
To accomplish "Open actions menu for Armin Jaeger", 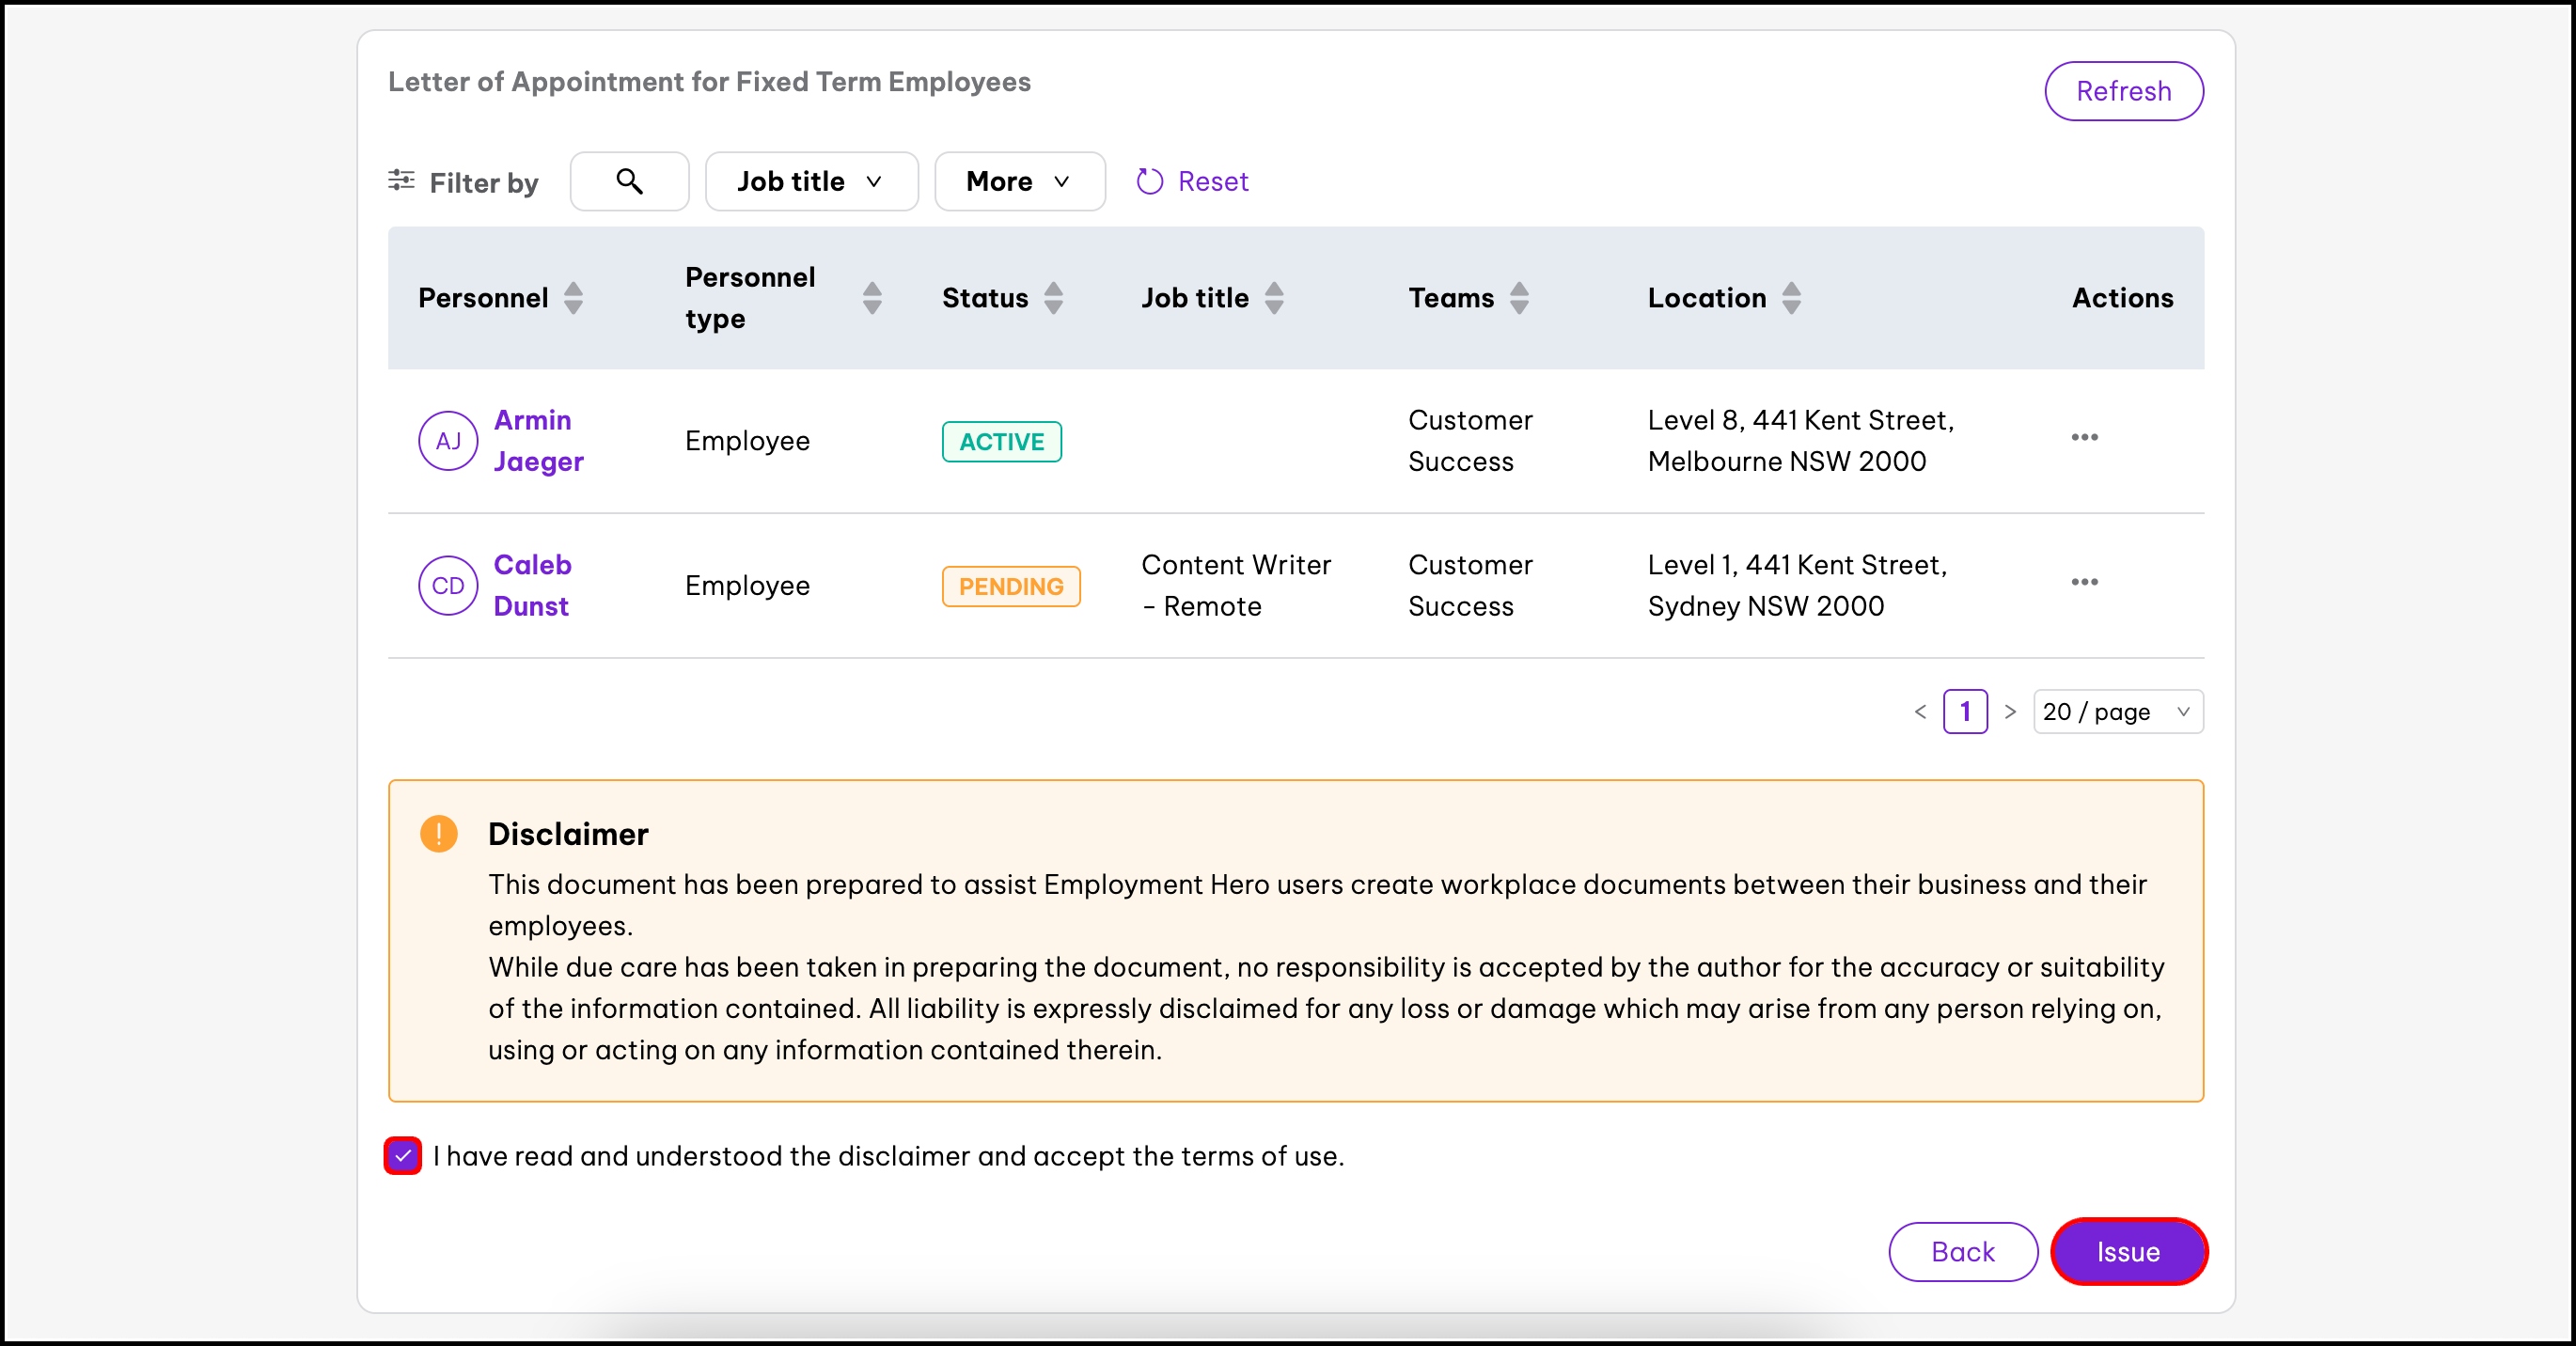I will pyautogui.click(x=2084, y=437).
